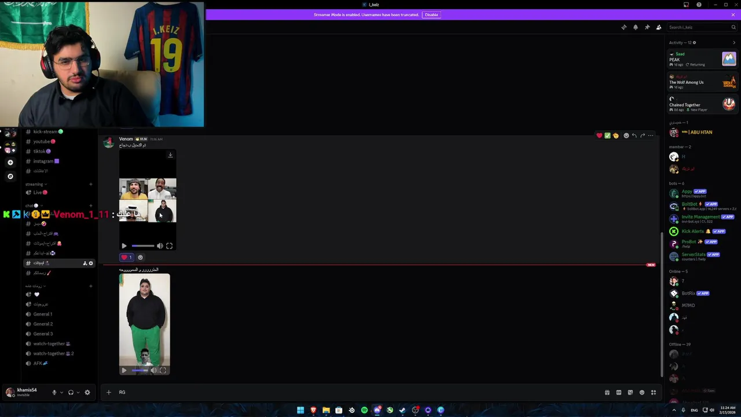Add reaction smiley below Venom's video
The image size is (741, 417).
[x=140, y=257]
